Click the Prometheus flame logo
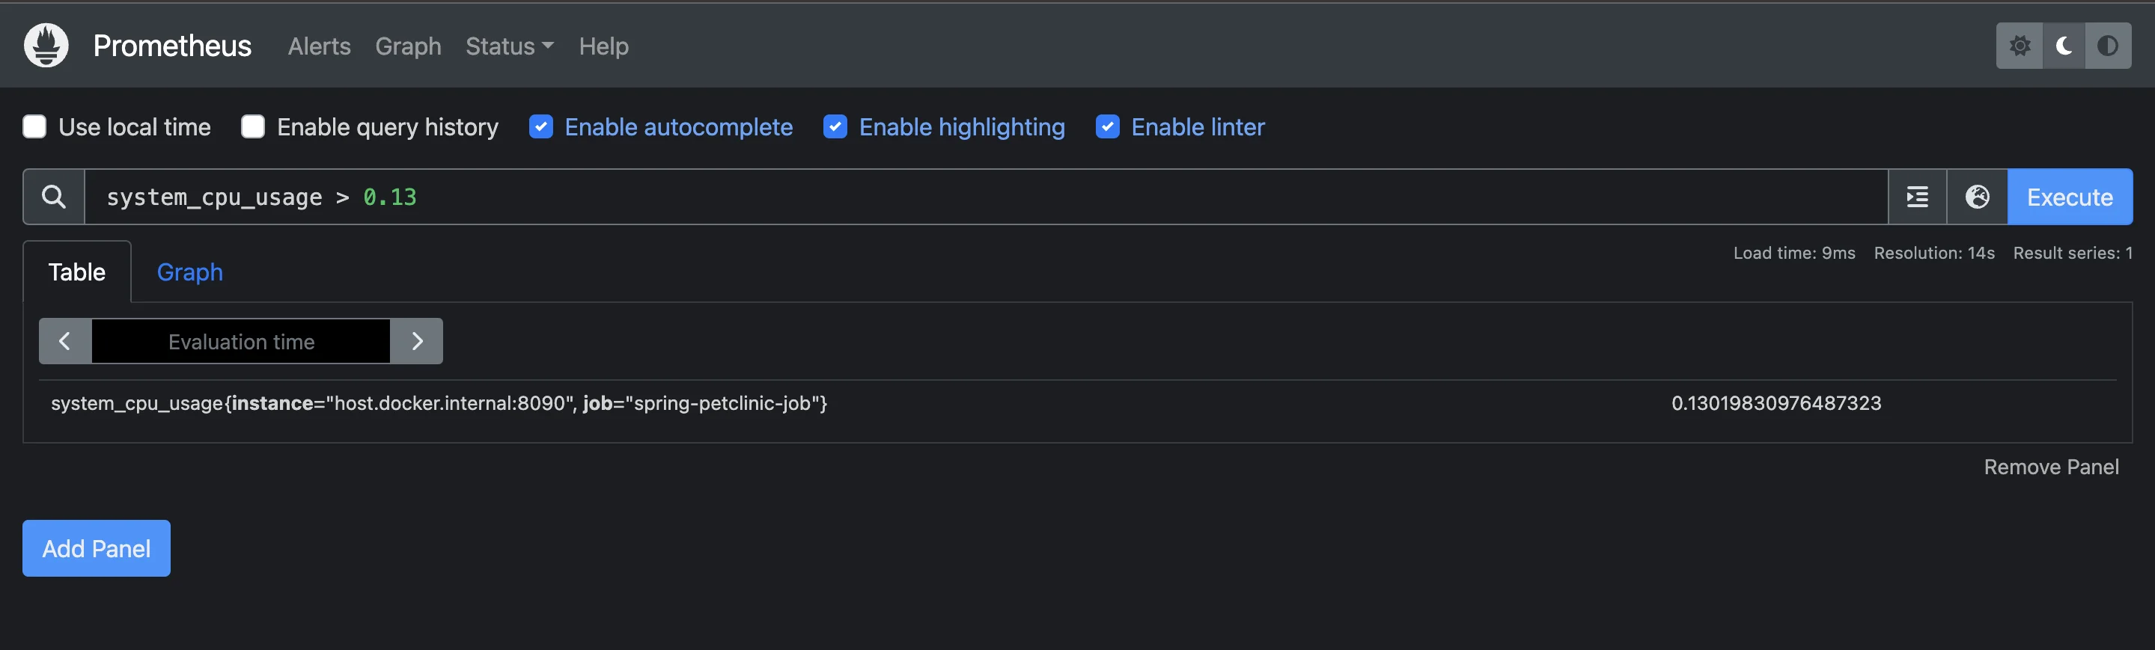The width and height of the screenshot is (2155, 650). [x=46, y=45]
